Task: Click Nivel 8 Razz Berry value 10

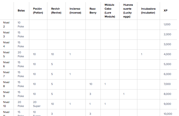Action: pos(91,84)
